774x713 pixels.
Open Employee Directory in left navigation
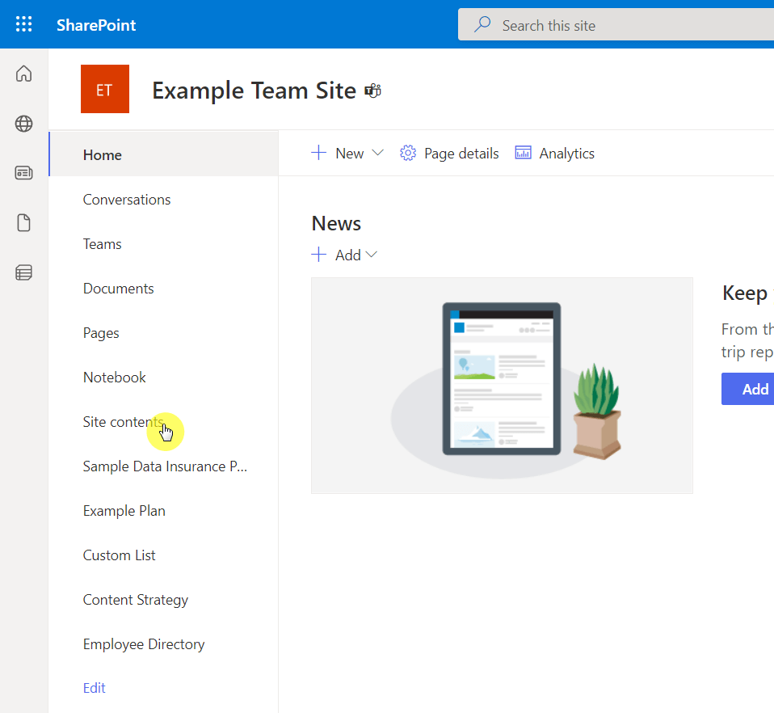click(x=144, y=644)
